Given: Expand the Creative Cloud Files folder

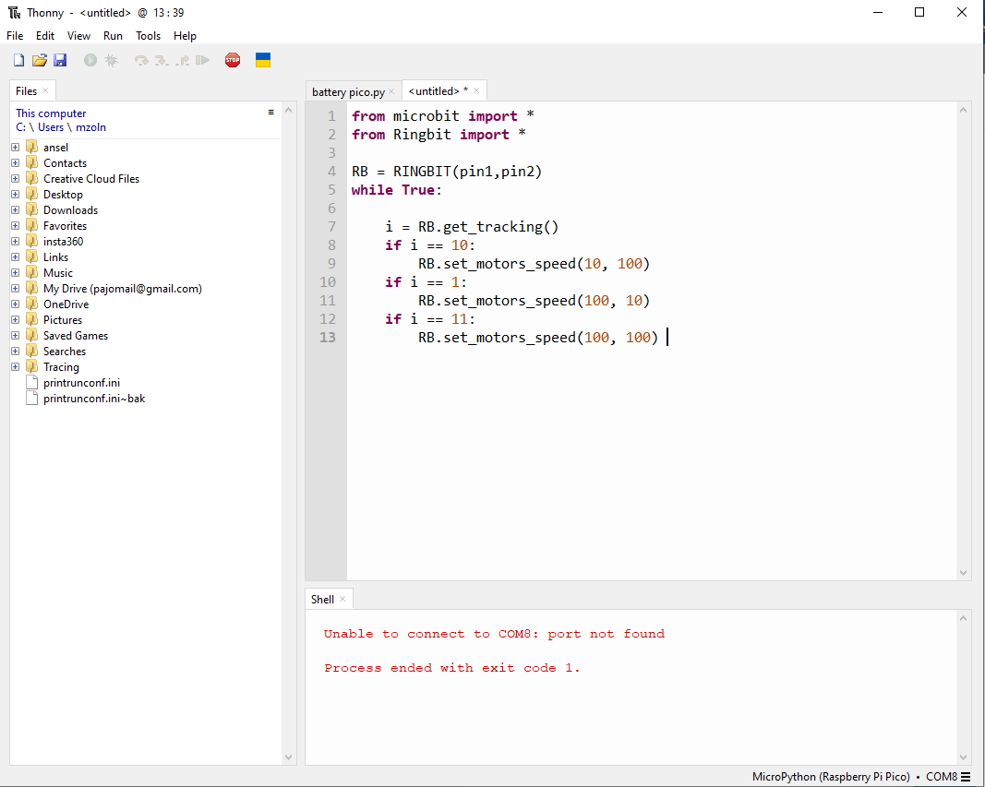Looking at the screenshot, I should coord(15,179).
